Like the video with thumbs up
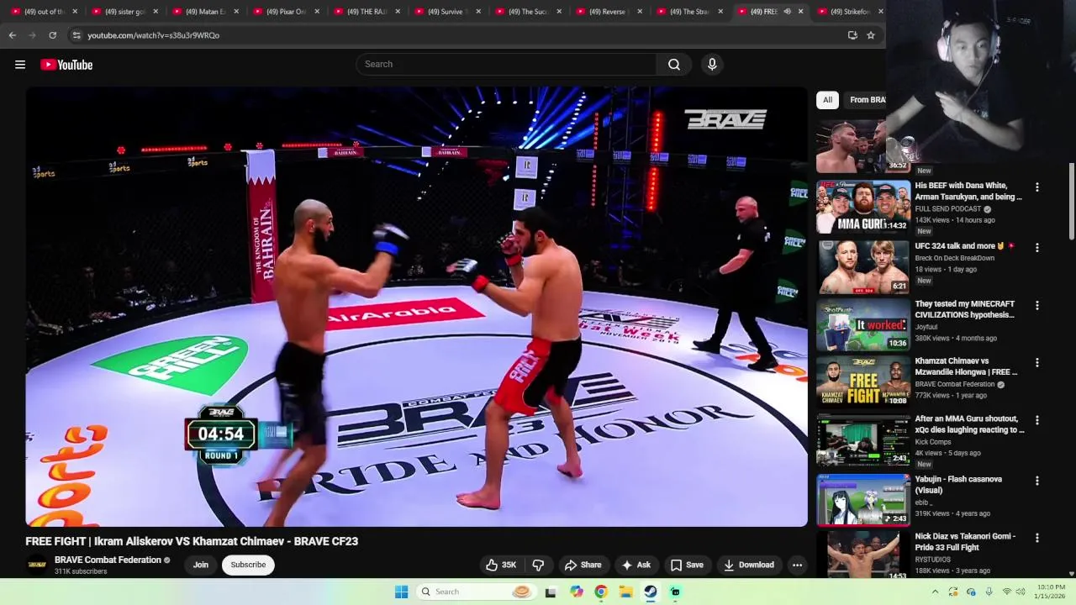 coord(501,565)
